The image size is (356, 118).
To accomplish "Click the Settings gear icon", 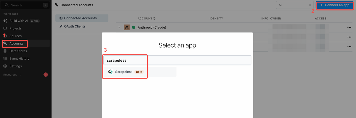I will coord(5,66).
